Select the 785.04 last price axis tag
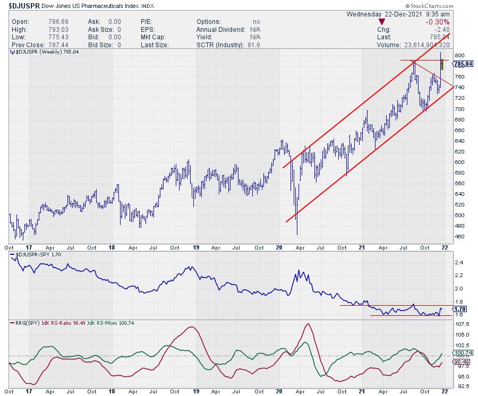478x396 pixels. pos(462,64)
